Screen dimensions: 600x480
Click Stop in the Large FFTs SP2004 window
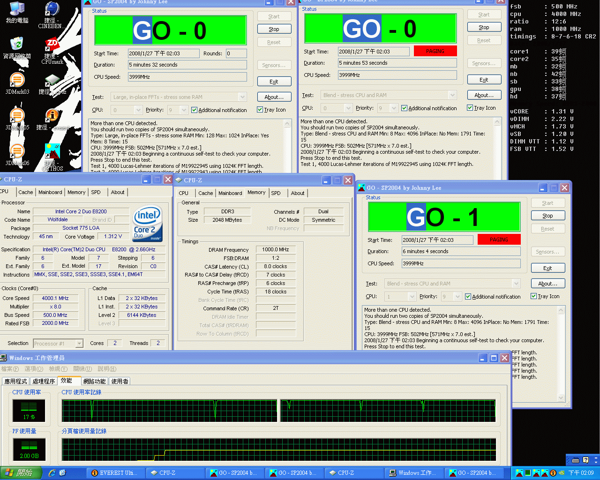(274, 29)
